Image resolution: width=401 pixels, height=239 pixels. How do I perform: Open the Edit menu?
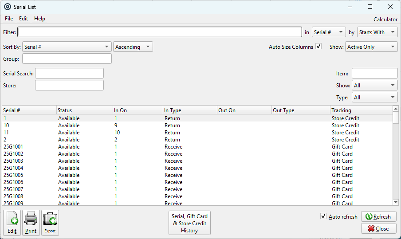[x=23, y=19]
